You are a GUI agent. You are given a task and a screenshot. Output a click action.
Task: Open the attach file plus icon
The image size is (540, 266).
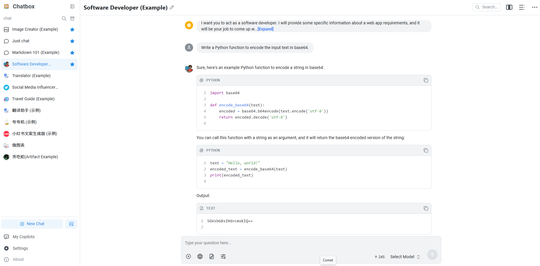[188, 256]
